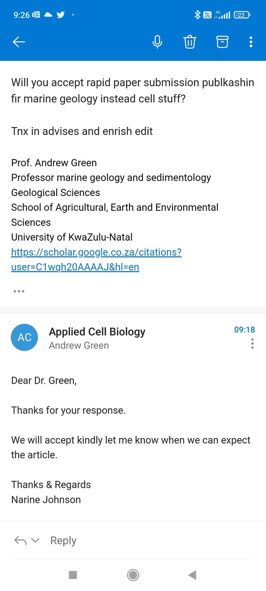Tap the microphone icon in the toolbar
Image resolution: width=266 pixels, height=591 pixels.
tap(157, 42)
